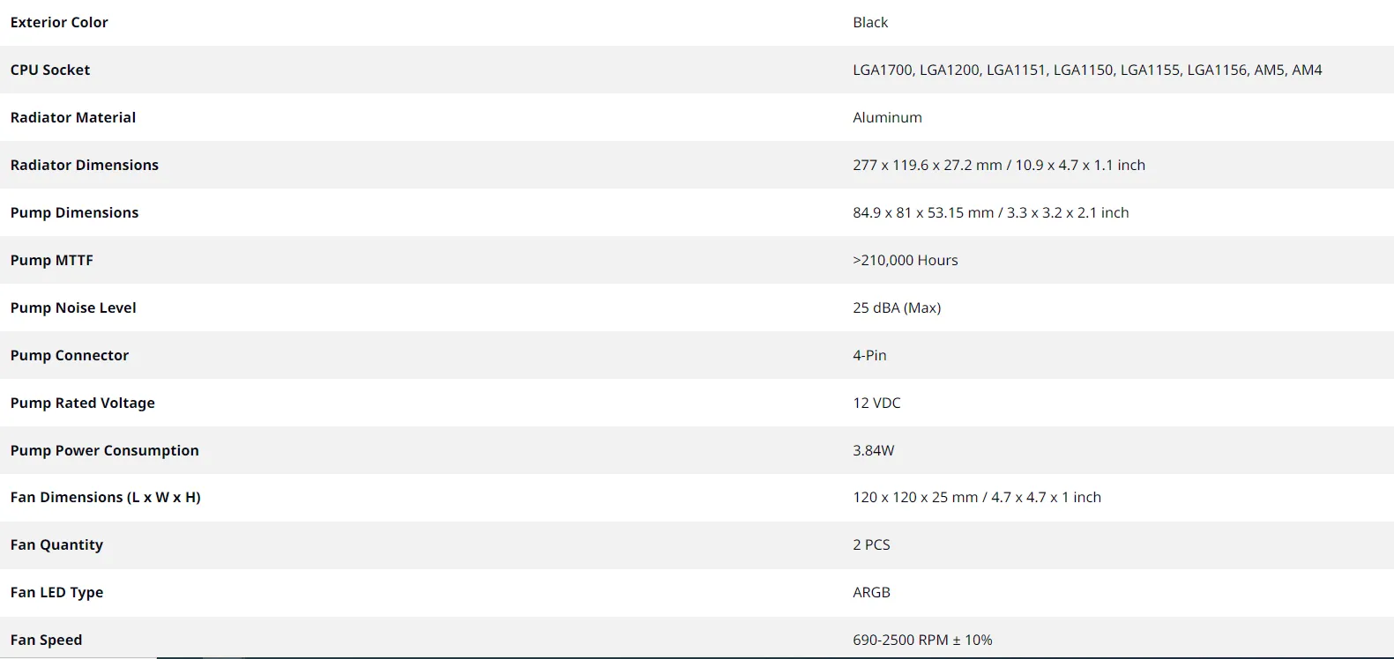The image size is (1394, 659).
Task: Select the 690-2500 RPM fan speed value
Action: 922,640
